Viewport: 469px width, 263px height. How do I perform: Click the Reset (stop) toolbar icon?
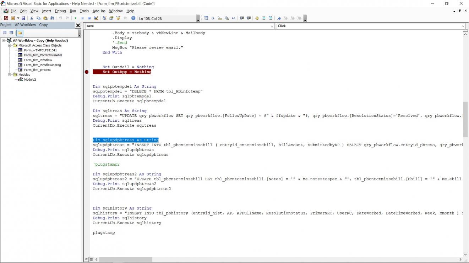[x=89, y=18]
